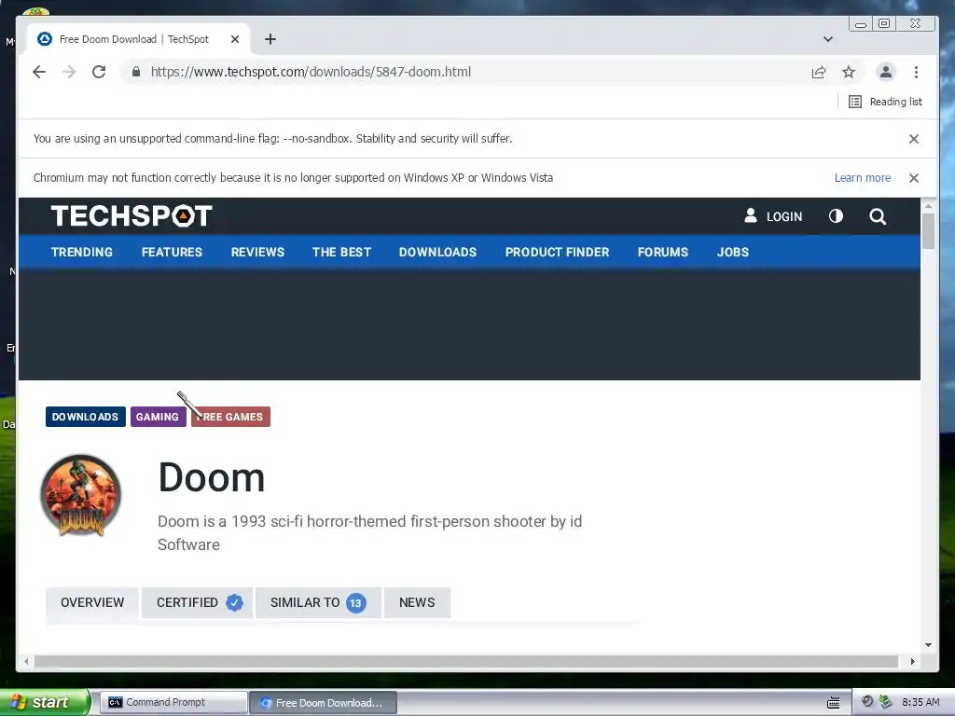Dismiss the no-sandbox warning bar
This screenshot has height=716, width=955.
tap(914, 139)
